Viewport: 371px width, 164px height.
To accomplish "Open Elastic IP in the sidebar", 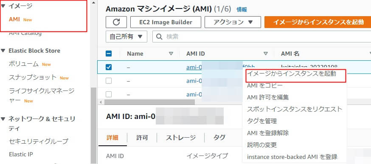I will pos(21,155).
